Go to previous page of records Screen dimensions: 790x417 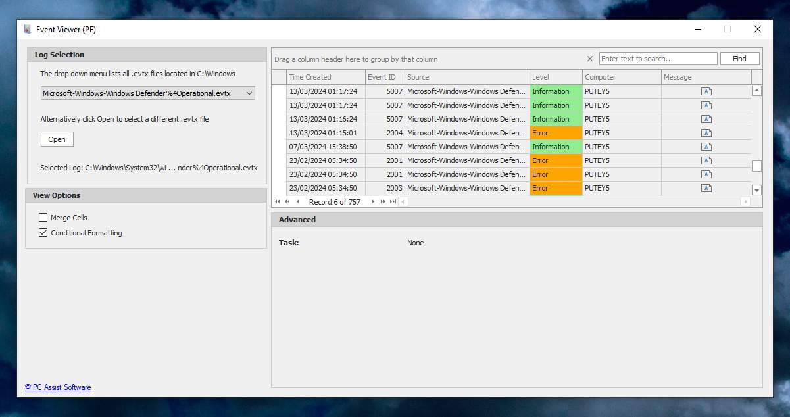click(287, 202)
